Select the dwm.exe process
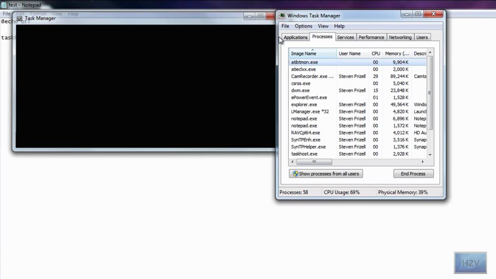Screen dimensions: 496x279 pyautogui.click(x=358, y=90)
